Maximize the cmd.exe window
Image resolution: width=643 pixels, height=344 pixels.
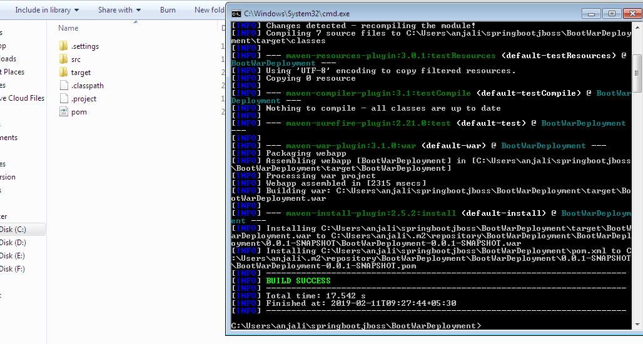click(611, 13)
